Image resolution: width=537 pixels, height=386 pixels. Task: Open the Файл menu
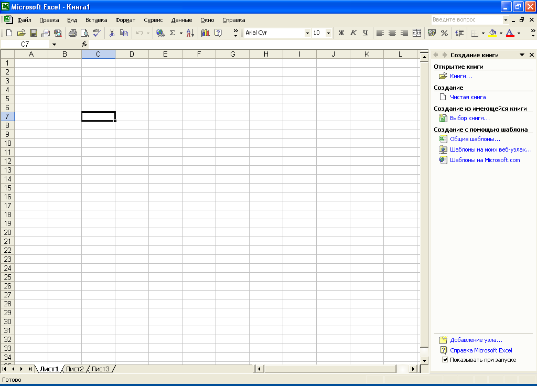(24, 20)
